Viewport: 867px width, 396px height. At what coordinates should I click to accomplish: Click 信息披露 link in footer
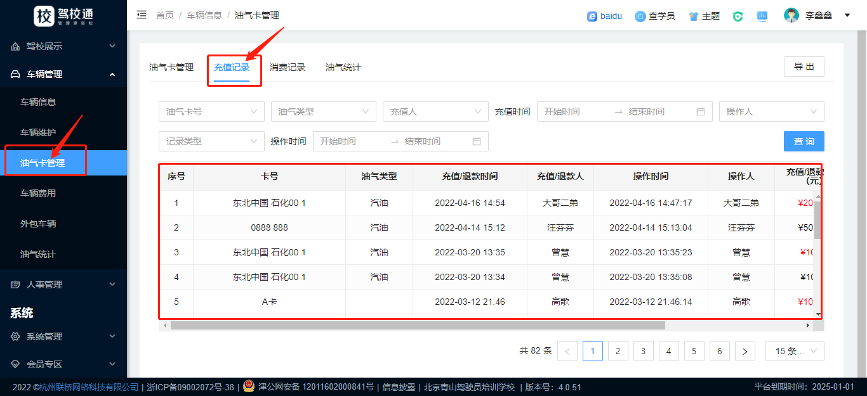(399, 387)
